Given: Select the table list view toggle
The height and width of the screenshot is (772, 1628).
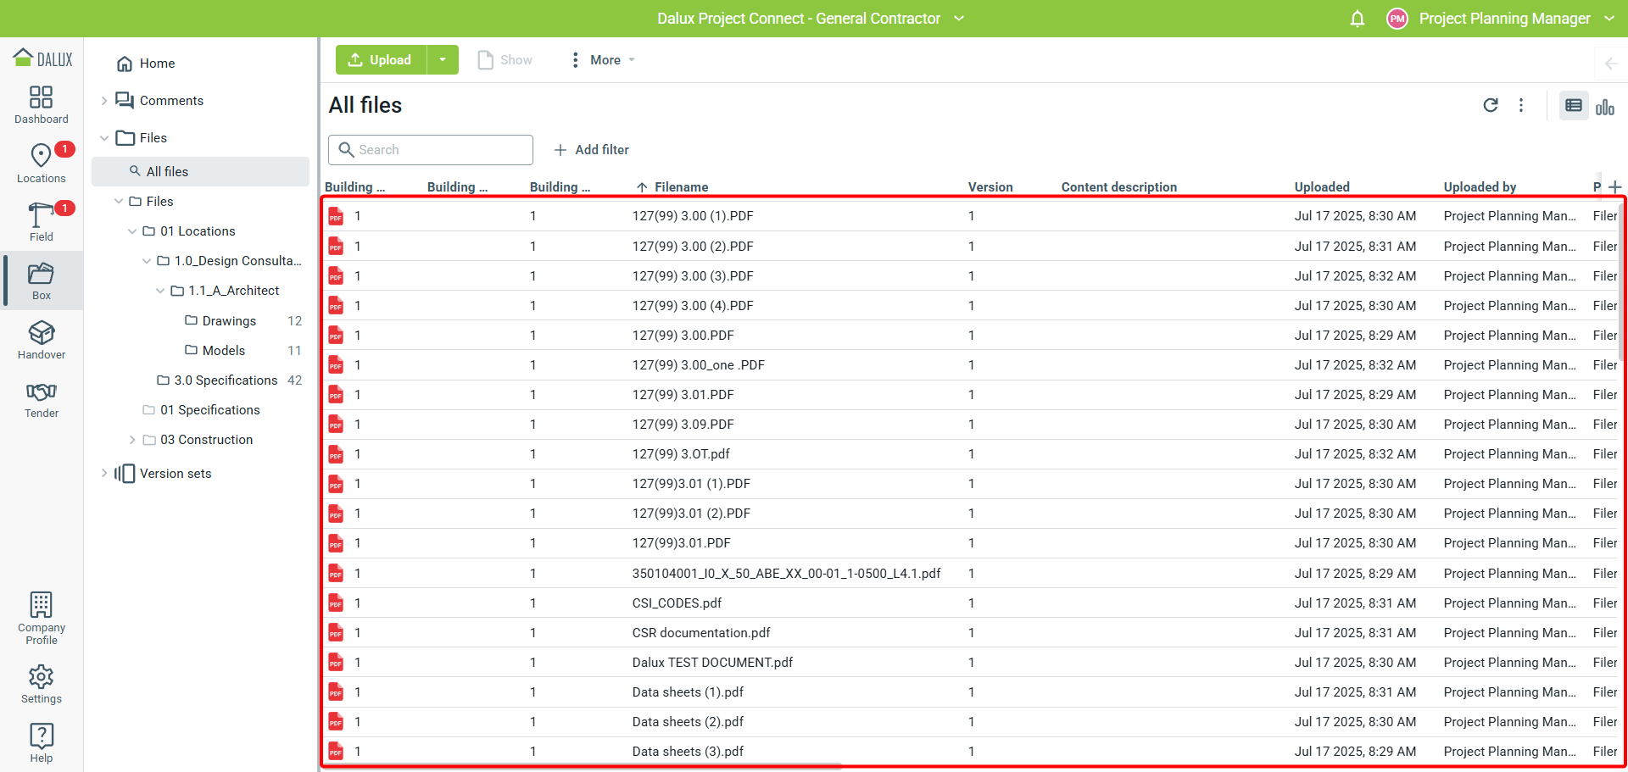Looking at the screenshot, I should pos(1573,106).
